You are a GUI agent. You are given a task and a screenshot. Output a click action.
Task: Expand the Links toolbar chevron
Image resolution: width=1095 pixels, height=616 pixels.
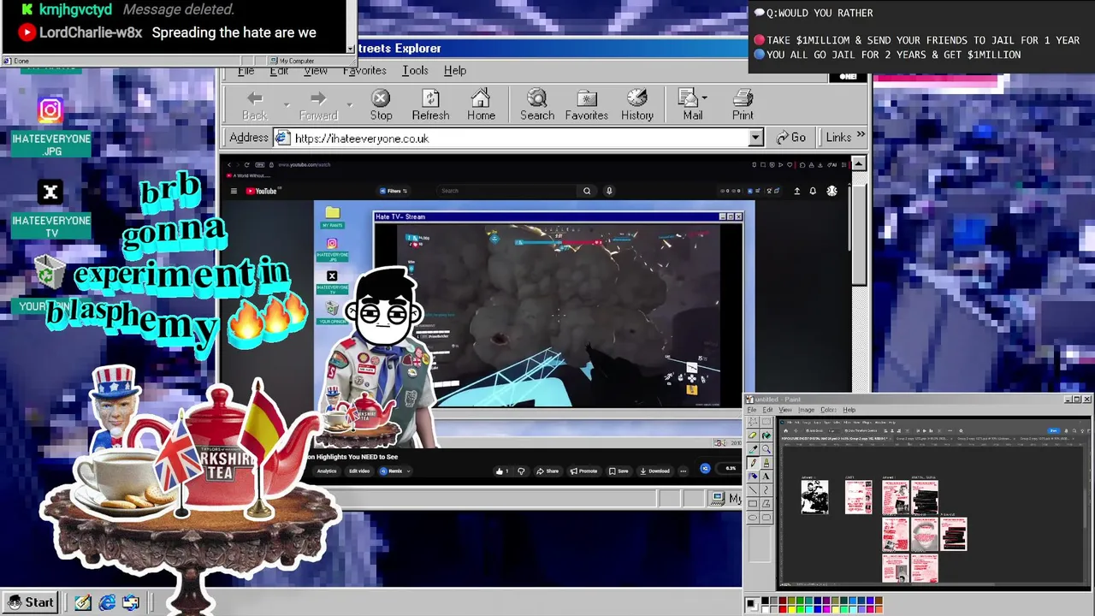click(x=861, y=135)
